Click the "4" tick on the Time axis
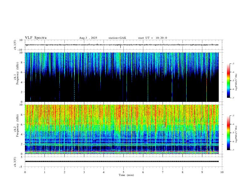Screen dimensions: 250x193 pos(104,172)
